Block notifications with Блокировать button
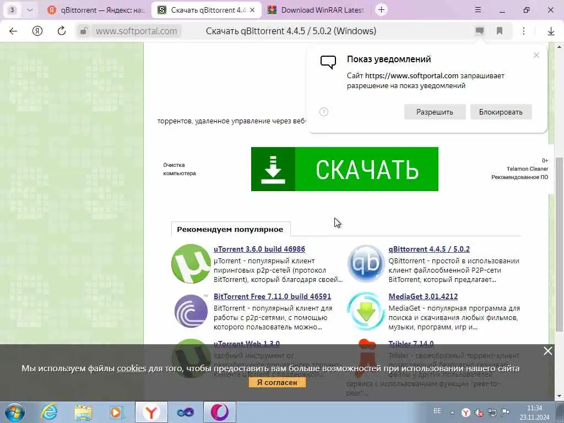The height and width of the screenshot is (423, 564). coord(501,112)
